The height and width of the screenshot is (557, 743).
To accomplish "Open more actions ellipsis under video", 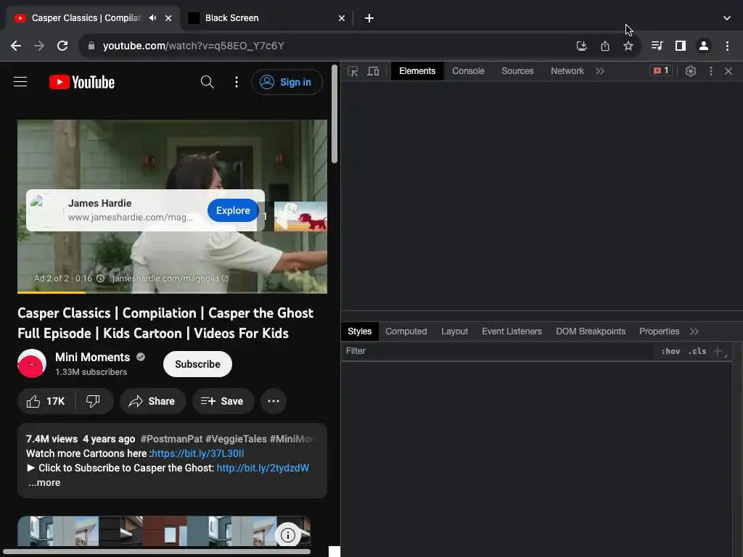I will (x=274, y=401).
